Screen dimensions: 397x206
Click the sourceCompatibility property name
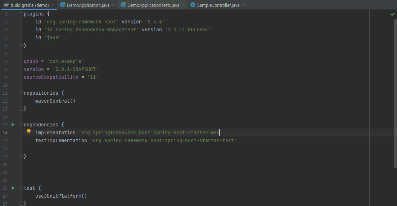click(x=51, y=77)
